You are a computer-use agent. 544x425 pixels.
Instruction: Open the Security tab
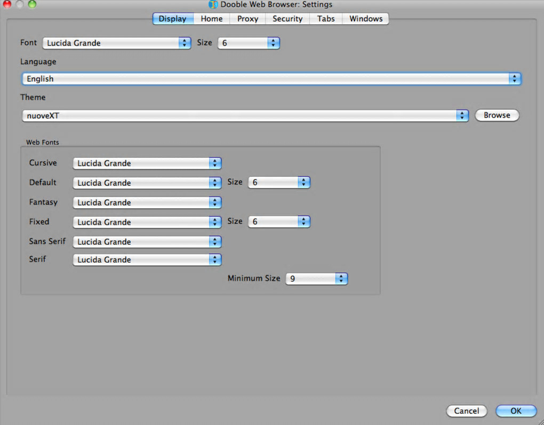point(287,19)
